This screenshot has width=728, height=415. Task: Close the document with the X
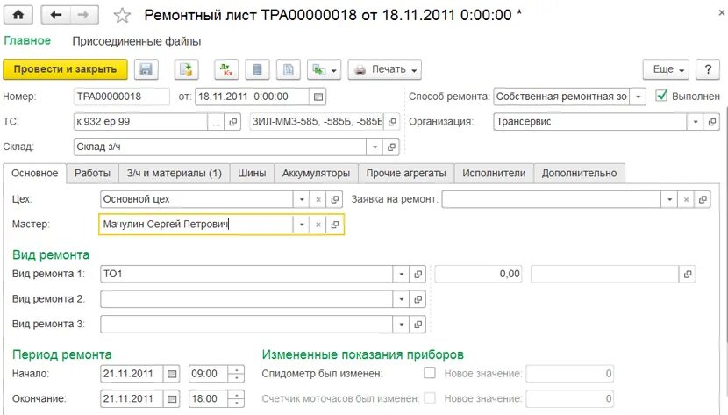(x=721, y=13)
